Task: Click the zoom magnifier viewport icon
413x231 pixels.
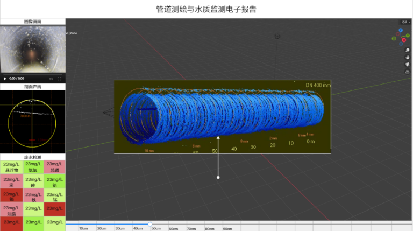Action: click(408, 50)
